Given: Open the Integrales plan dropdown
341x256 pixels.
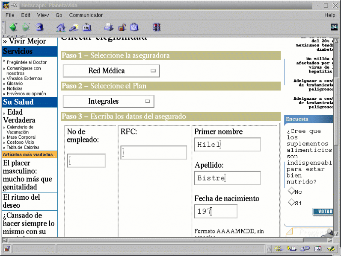Looking at the screenshot, I should 108,102.
